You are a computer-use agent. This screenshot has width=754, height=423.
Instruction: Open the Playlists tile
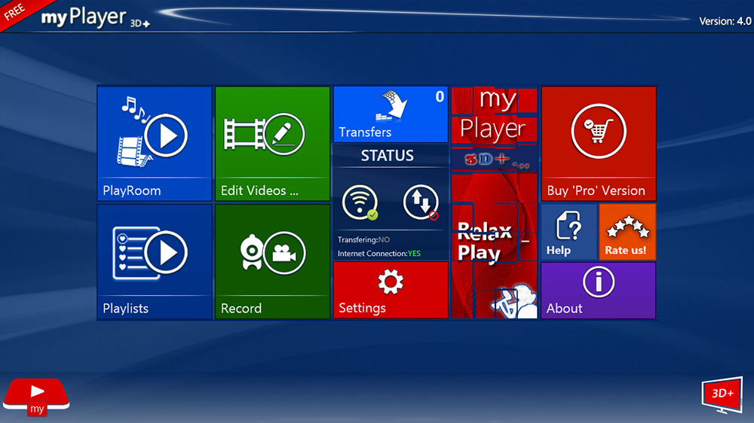point(144,261)
